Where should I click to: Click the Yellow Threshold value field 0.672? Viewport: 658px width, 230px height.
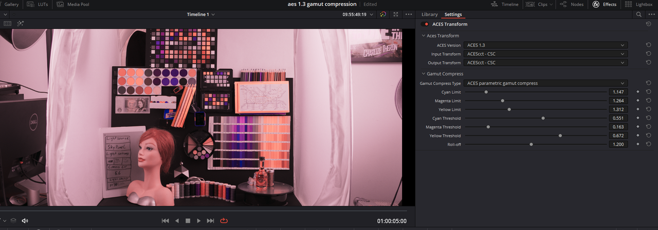(x=618, y=136)
